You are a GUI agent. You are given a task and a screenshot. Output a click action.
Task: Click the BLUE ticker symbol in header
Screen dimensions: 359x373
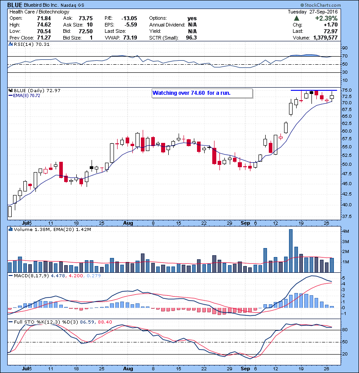pos(15,5)
